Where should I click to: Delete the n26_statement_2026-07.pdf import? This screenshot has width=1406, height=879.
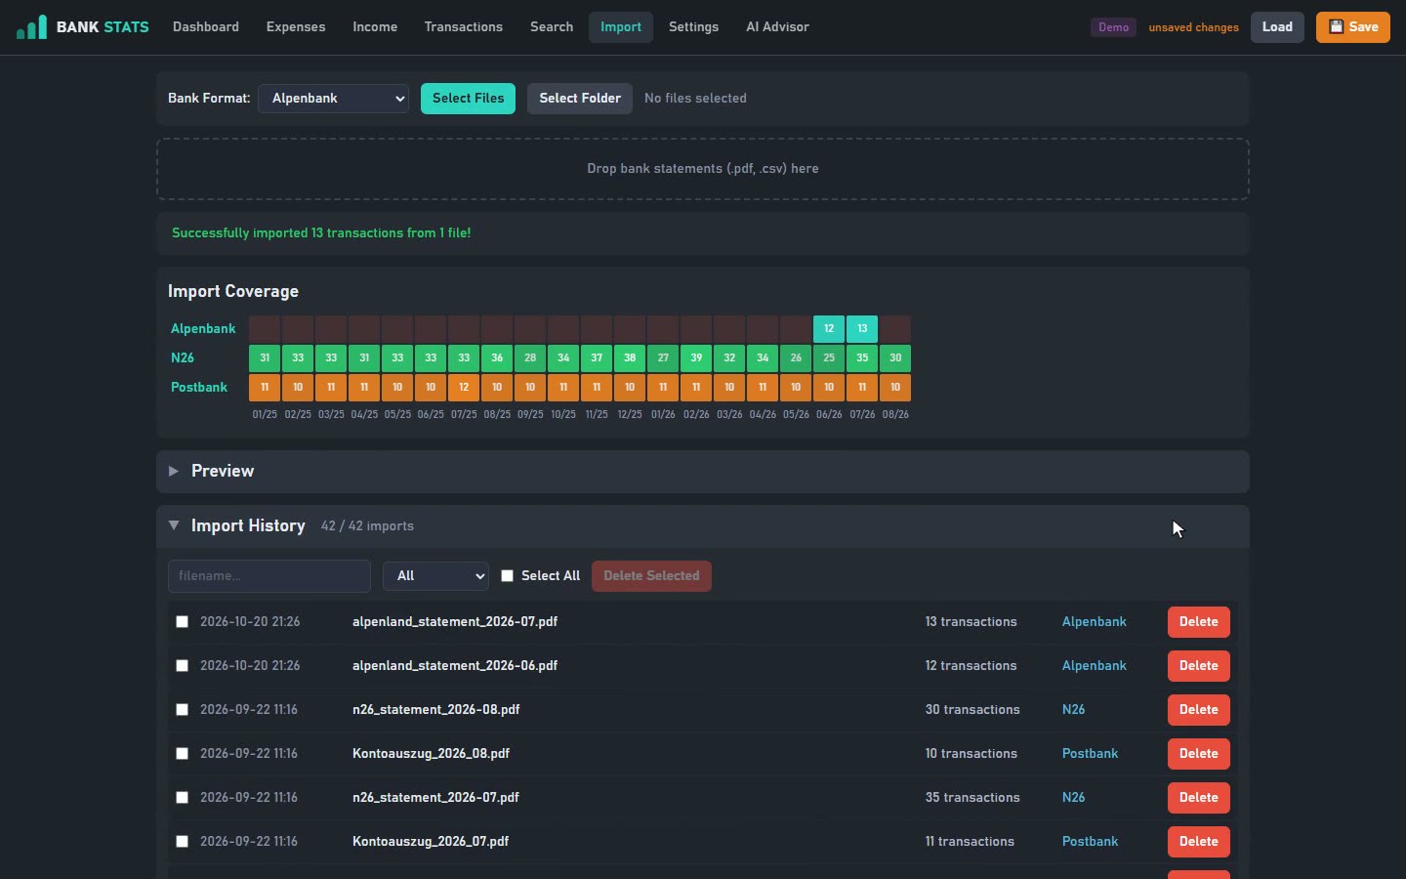[1199, 798]
